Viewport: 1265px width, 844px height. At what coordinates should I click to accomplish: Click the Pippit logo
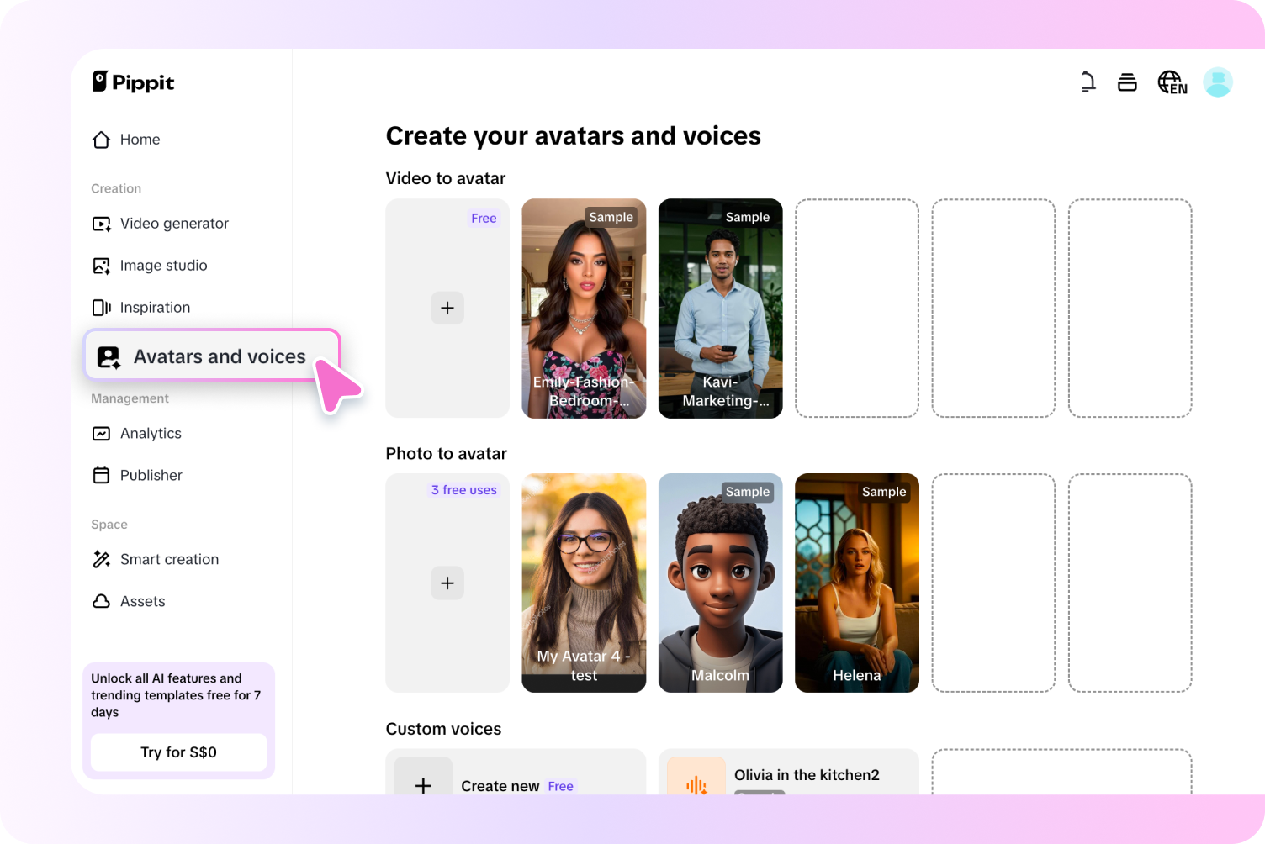[x=133, y=82]
